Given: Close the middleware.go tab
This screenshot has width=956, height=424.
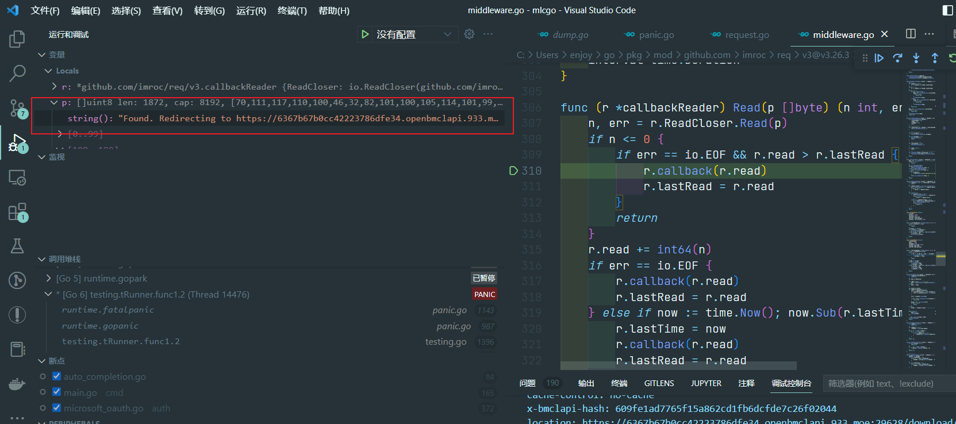Looking at the screenshot, I should pyautogui.click(x=884, y=34).
